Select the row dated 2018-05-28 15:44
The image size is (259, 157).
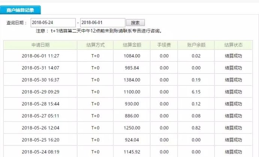click(x=41, y=104)
